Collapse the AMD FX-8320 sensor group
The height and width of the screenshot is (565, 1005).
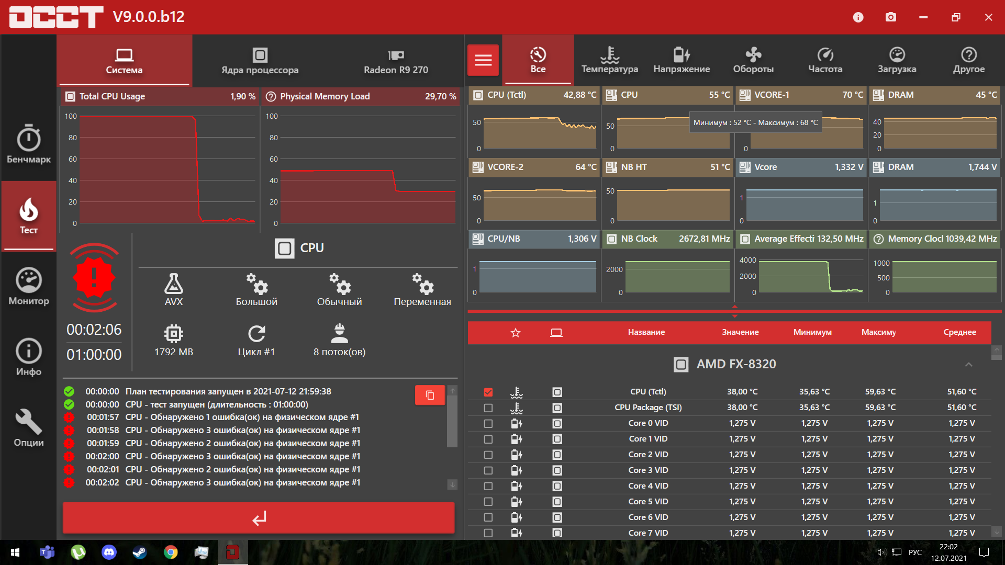[x=968, y=365]
